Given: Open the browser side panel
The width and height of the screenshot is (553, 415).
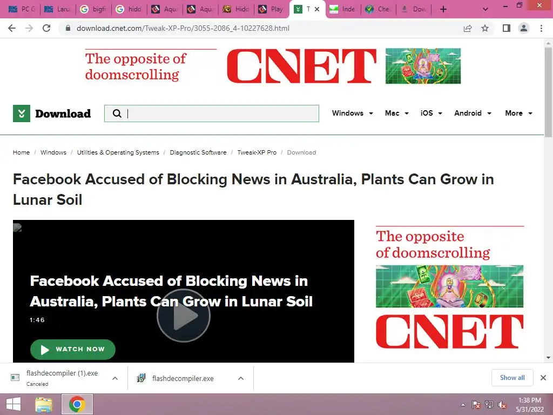Looking at the screenshot, I should click(x=507, y=28).
